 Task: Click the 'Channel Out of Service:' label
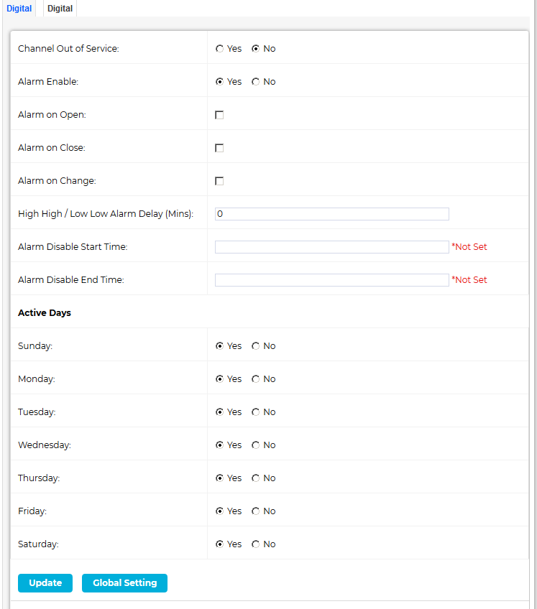68,49
